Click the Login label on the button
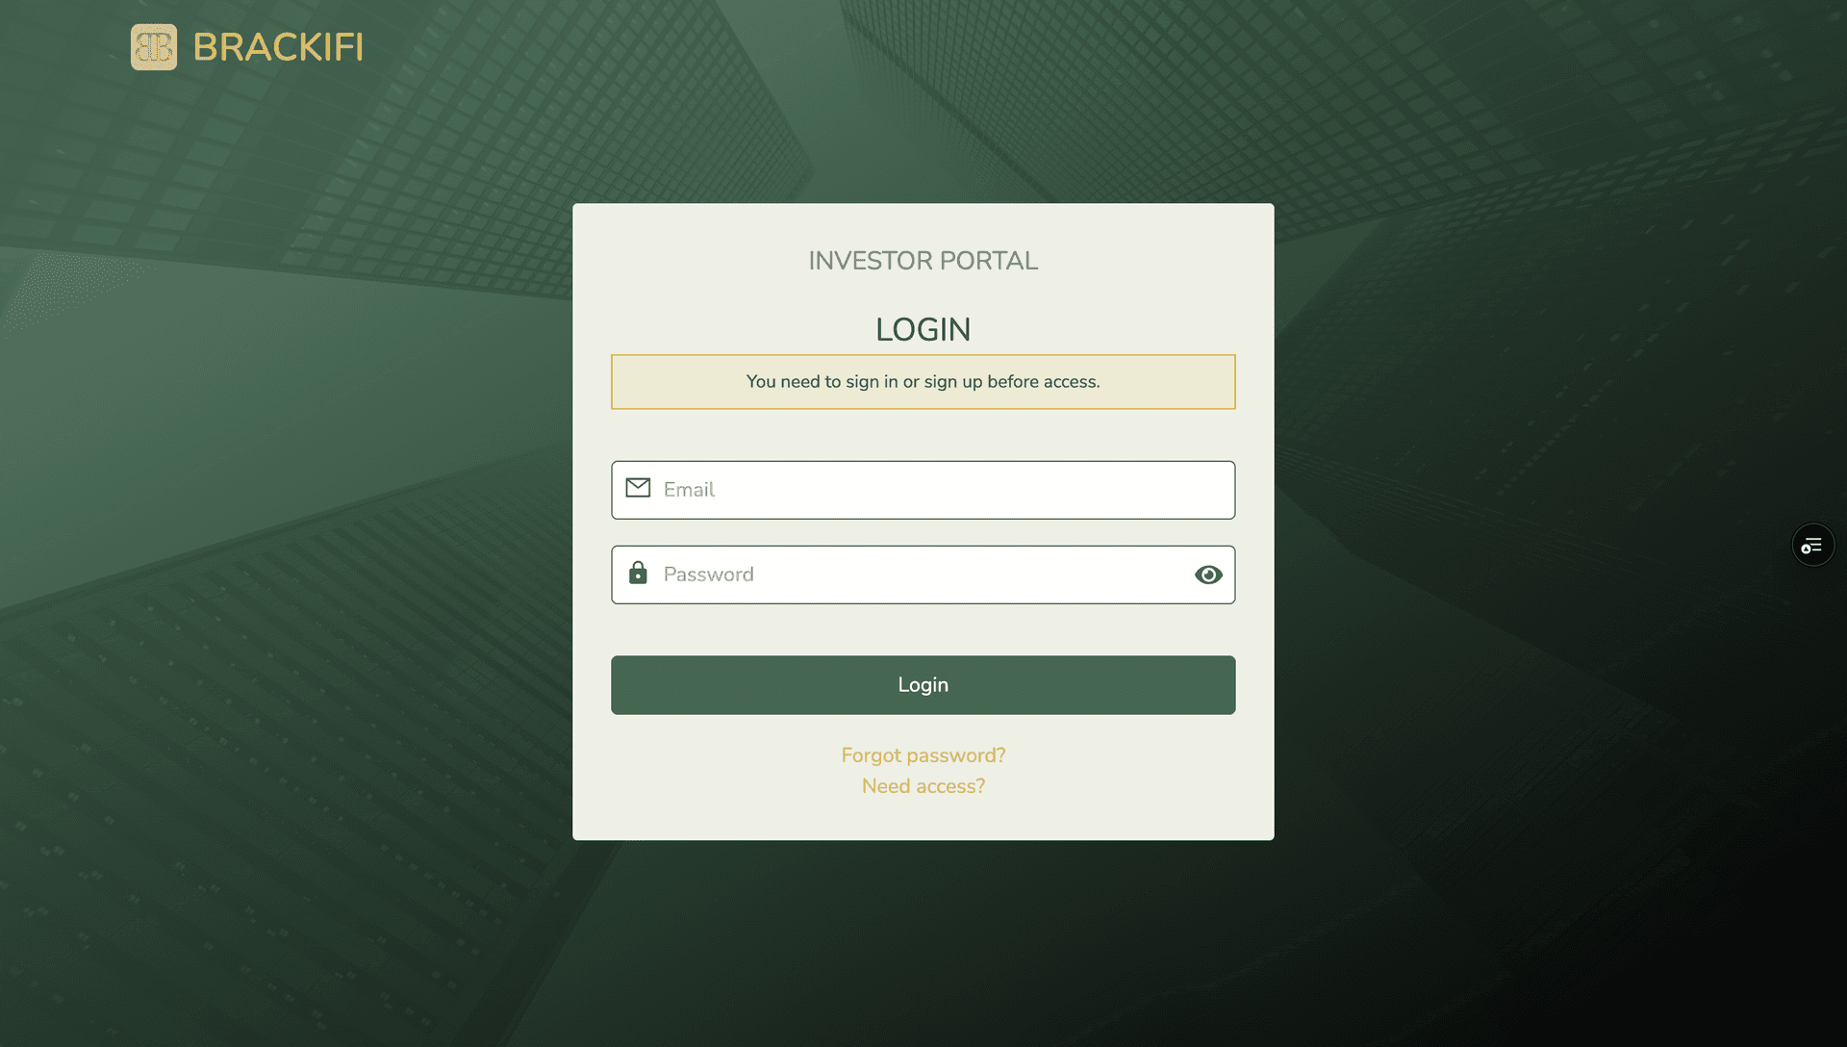The width and height of the screenshot is (1847, 1047). (x=923, y=685)
